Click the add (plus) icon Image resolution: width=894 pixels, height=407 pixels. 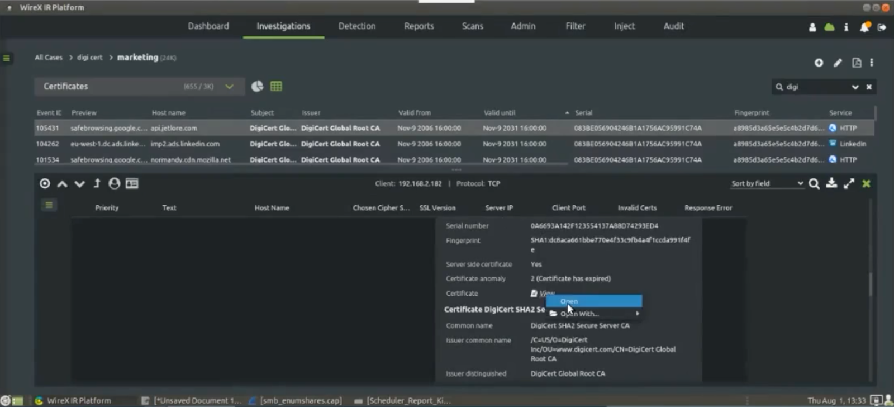[819, 63]
